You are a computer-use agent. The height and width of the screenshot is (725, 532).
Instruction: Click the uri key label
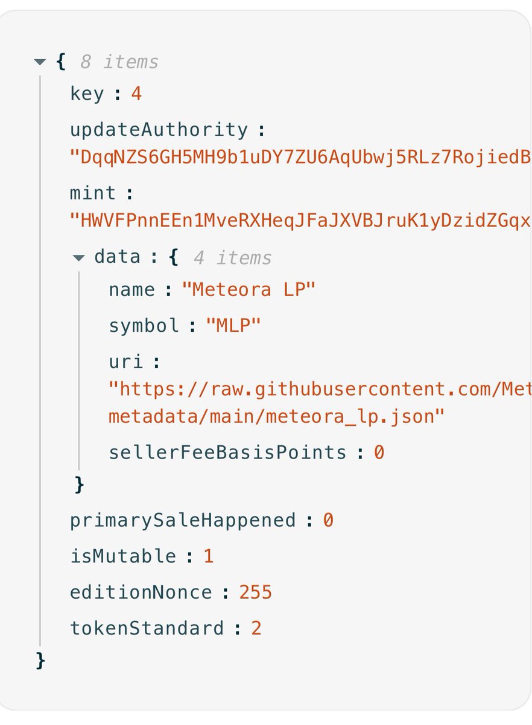pos(126,362)
